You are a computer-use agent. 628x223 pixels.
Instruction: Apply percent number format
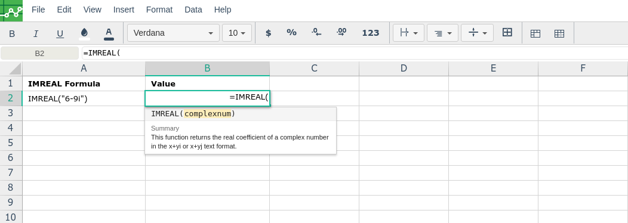[291, 33]
